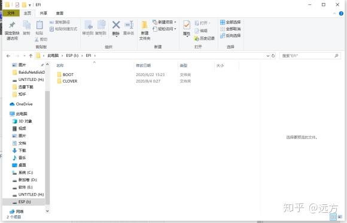Switch to Home (主页) ribbon tab
This screenshot has height=223, width=347.
28,13
